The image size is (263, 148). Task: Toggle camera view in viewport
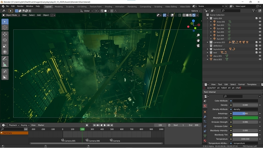(x=198, y=46)
